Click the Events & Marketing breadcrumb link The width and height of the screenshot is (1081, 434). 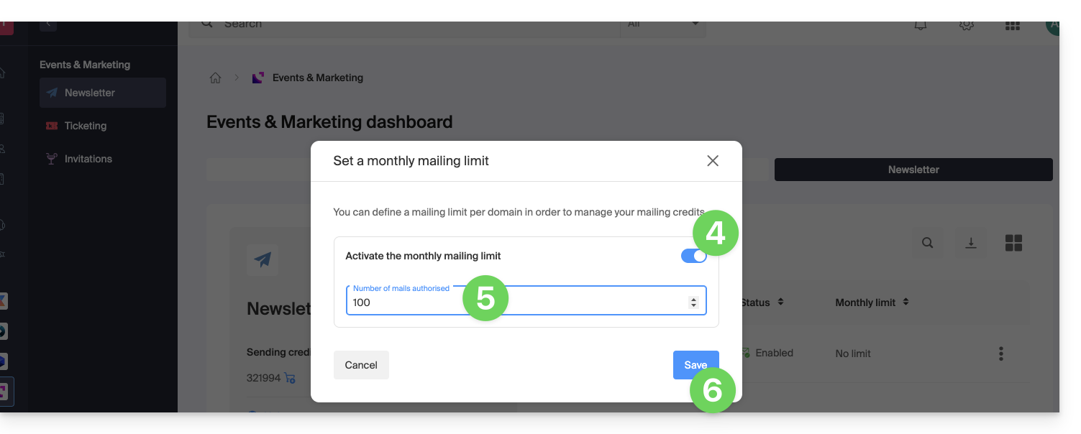(x=317, y=78)
